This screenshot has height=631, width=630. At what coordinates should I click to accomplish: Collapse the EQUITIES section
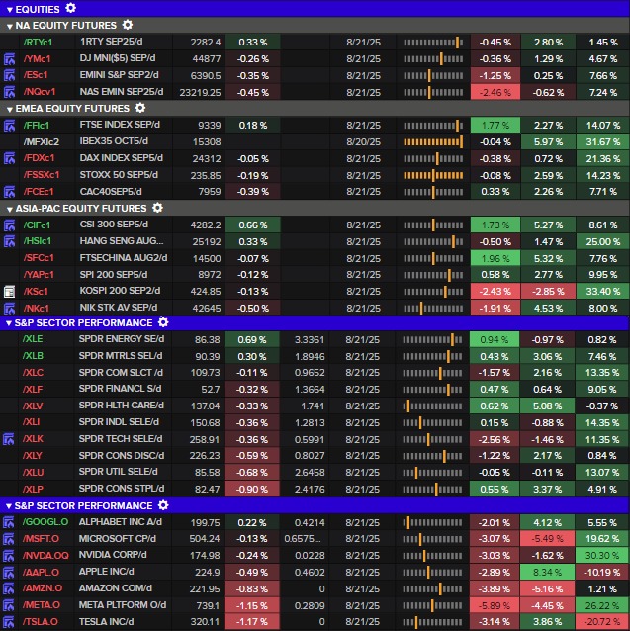coord(9,9)
